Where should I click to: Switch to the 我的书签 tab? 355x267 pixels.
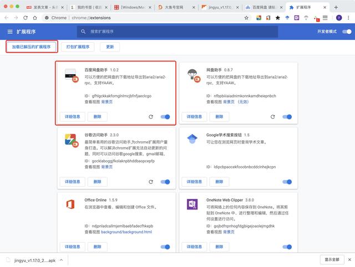tap(88, 7)
